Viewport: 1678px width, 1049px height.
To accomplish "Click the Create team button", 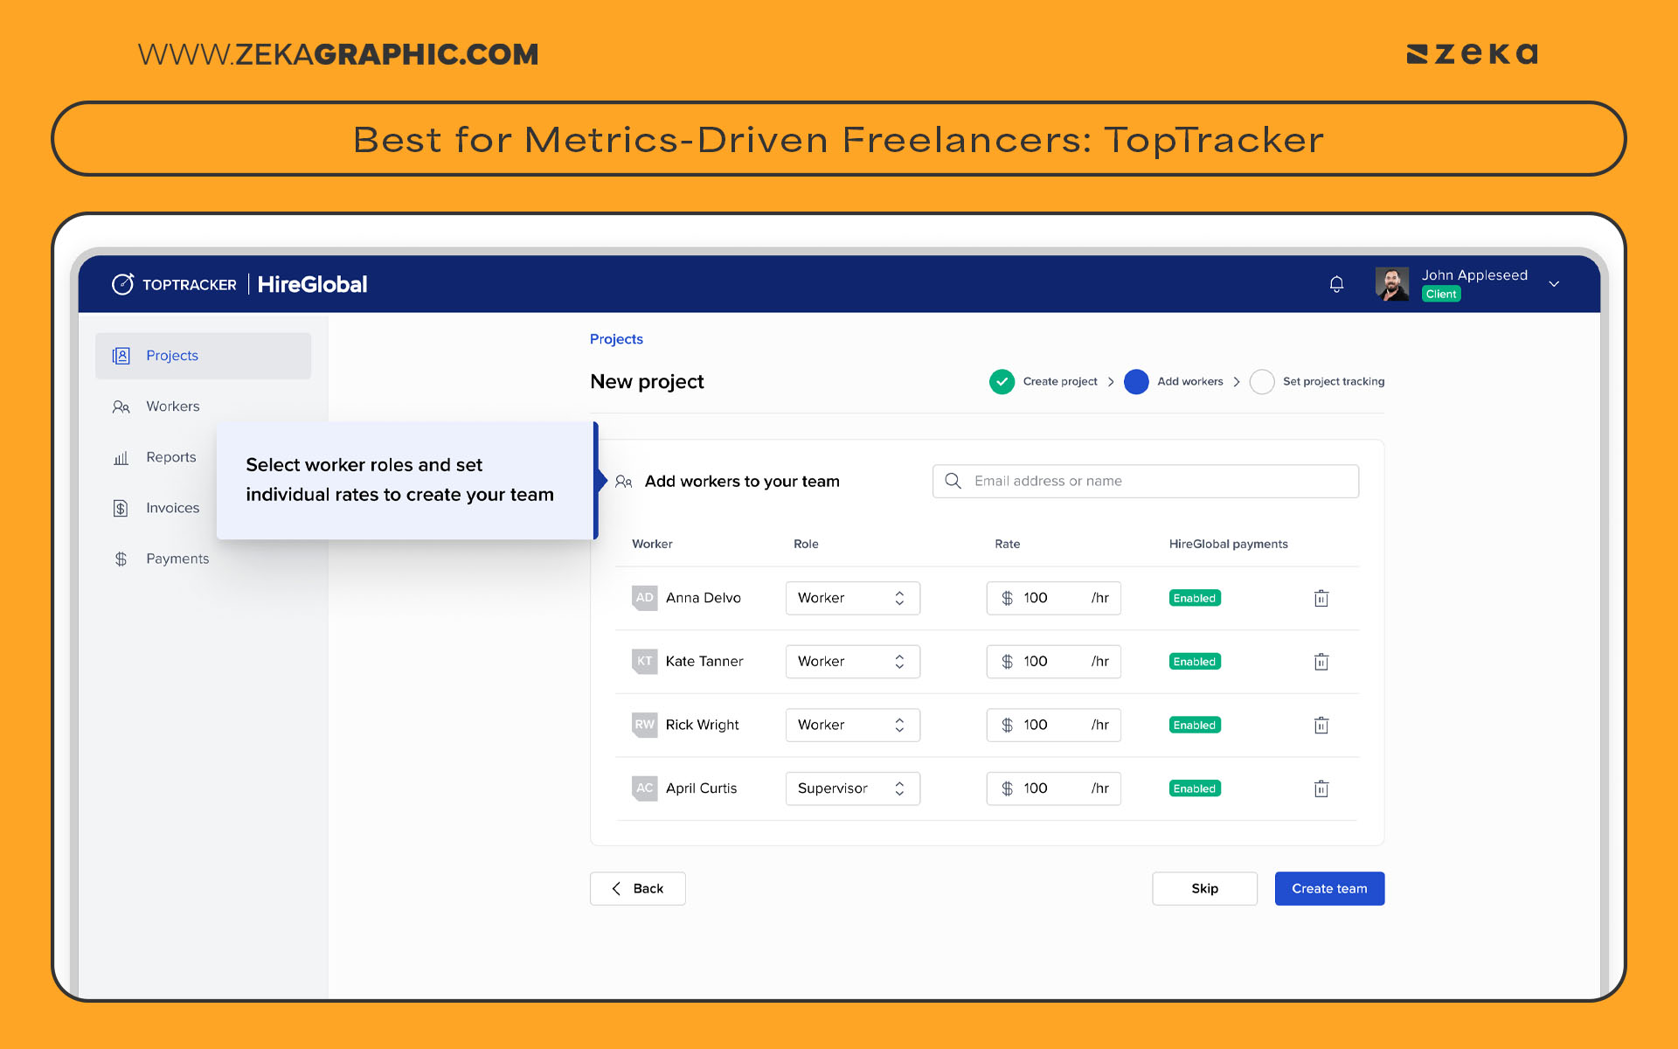I will [x=1328, y=888].
